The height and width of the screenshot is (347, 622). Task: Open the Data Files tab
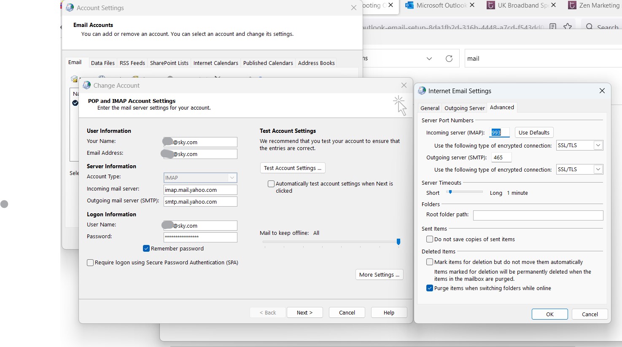pos(102,63)
